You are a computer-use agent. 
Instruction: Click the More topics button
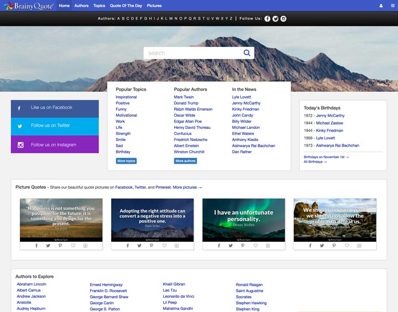click(127, 161)
